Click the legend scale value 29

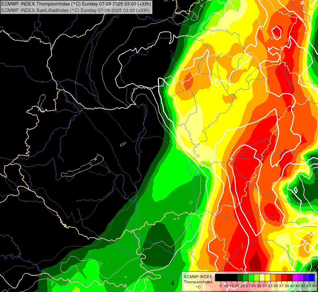[x=253, y=286]
